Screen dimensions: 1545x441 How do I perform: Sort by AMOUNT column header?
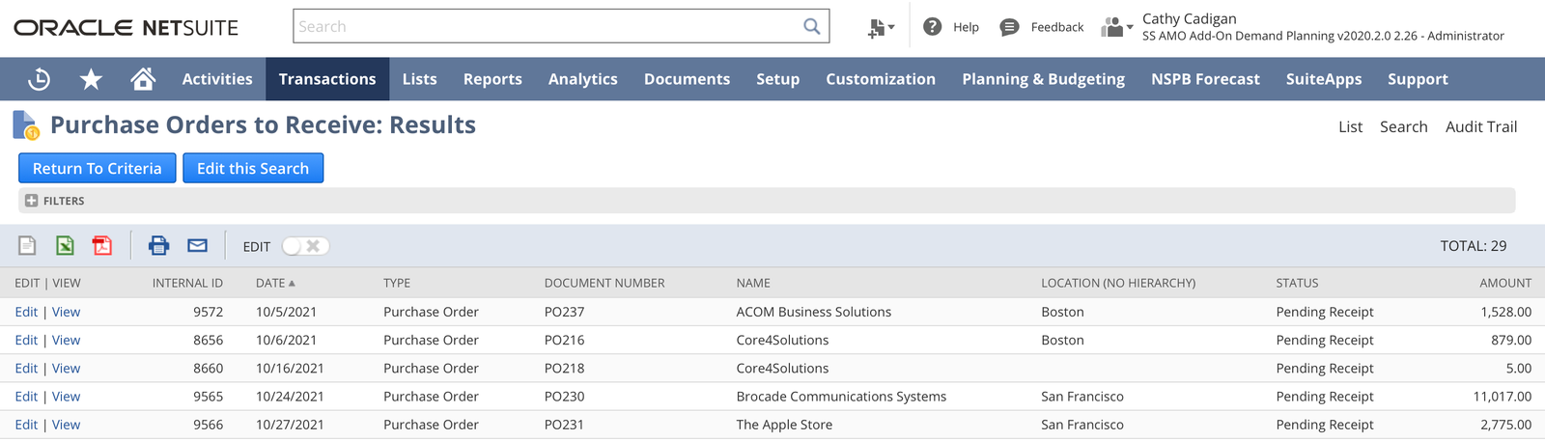1505,283
